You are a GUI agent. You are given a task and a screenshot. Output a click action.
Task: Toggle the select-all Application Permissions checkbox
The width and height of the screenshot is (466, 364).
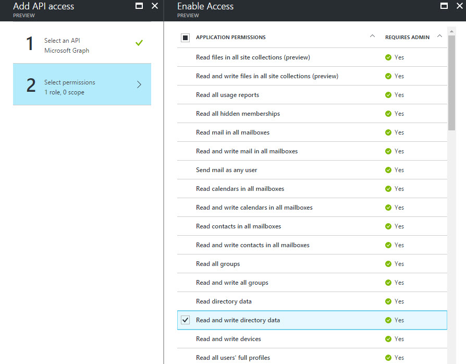click(186, 38)
